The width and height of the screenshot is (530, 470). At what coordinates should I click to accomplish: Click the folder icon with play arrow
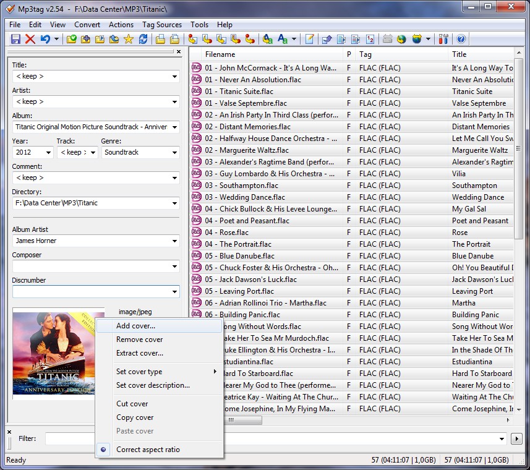[100, 39]
